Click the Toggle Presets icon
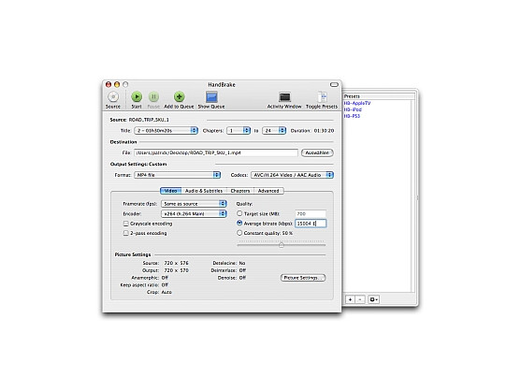The height and width of the screenshot is (391, 521). point(322,97)
